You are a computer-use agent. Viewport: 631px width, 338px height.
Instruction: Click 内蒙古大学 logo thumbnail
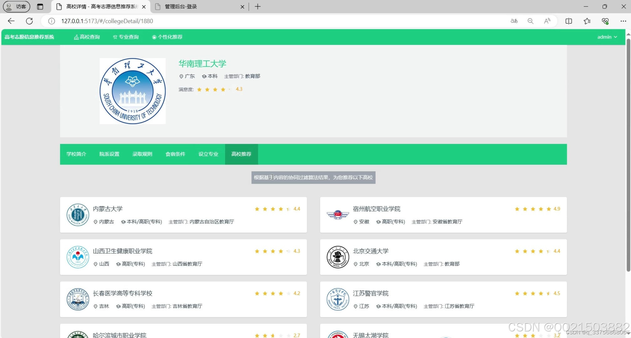click(x=78, y=215)
